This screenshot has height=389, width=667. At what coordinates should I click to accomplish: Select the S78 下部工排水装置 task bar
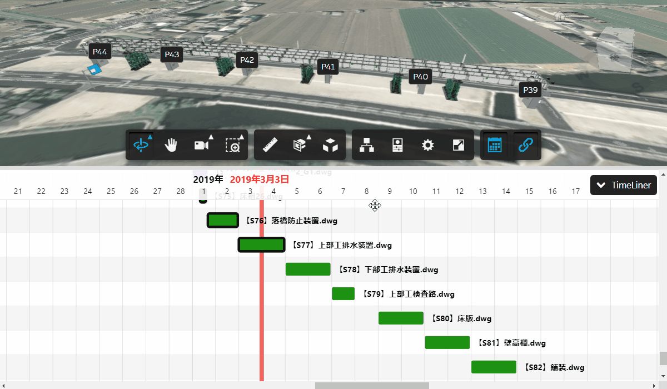click(x=308, y=270)
